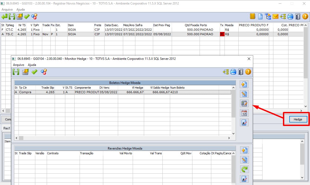Click the upload-document icon beside Reversões Hedge Moeda
310x185 pixels.
pos(244,150)
